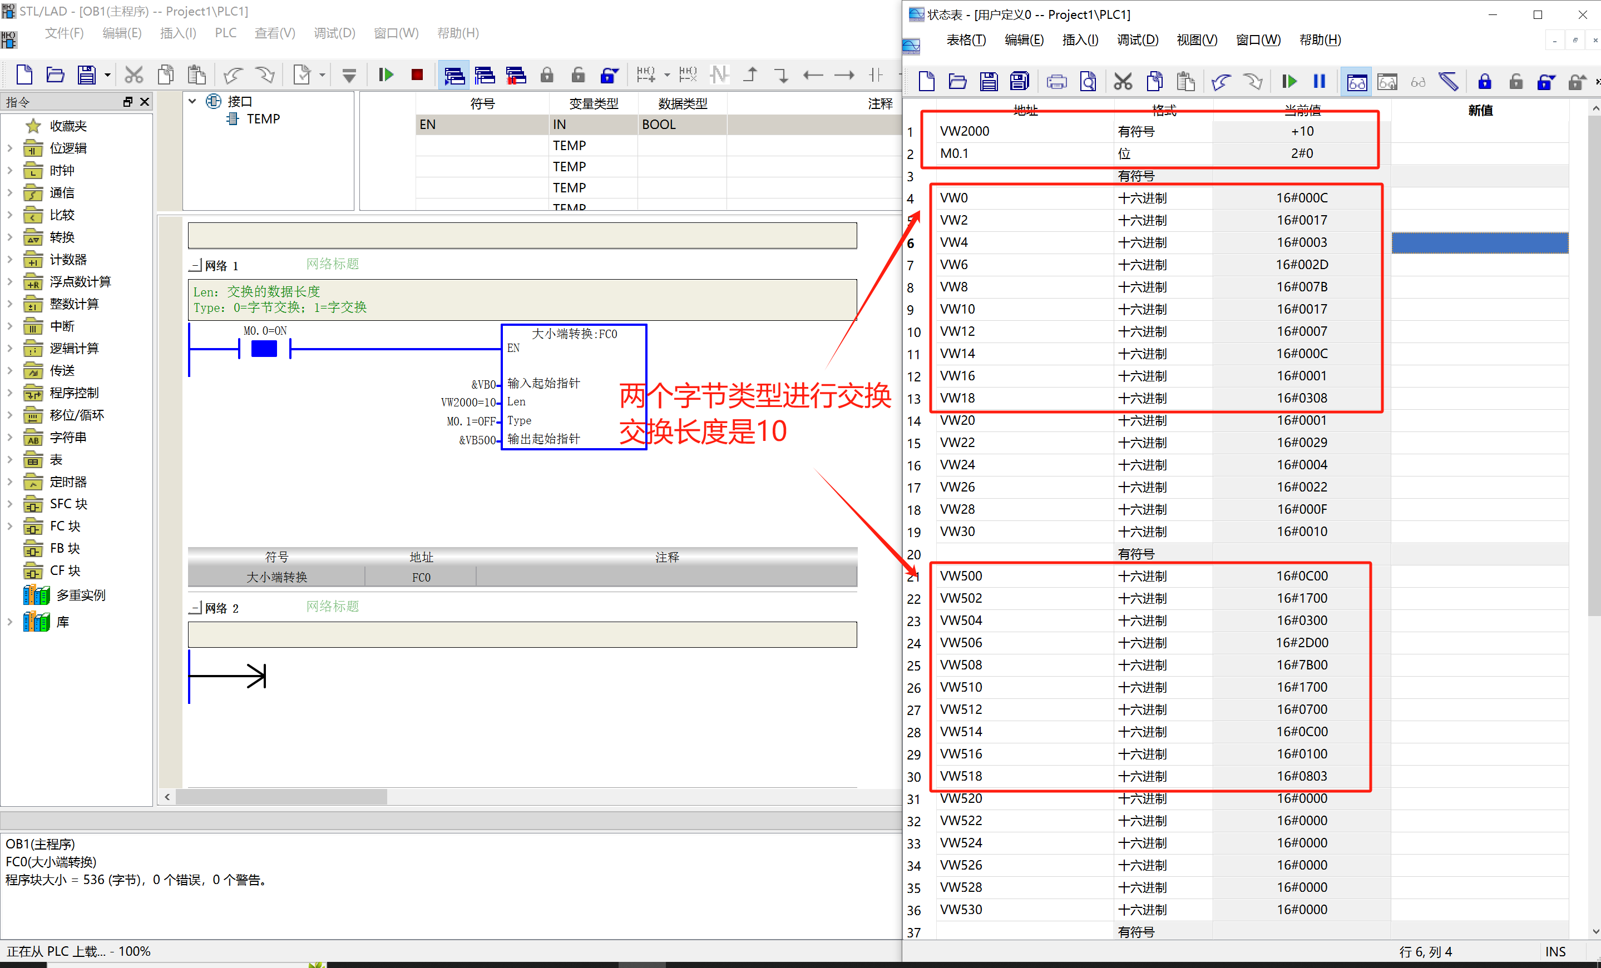
Task: Click the Redo icon in status table toolbar
Action: tap(1252, 81)
